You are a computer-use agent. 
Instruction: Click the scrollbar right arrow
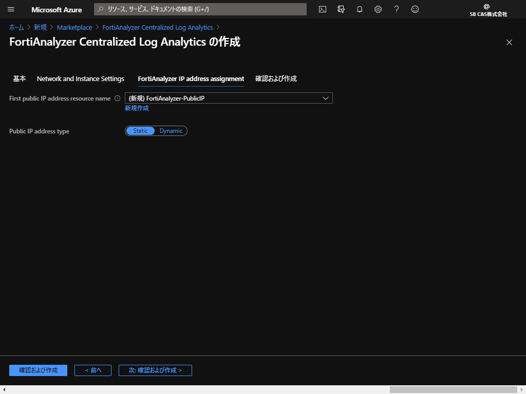click(522, 390)
